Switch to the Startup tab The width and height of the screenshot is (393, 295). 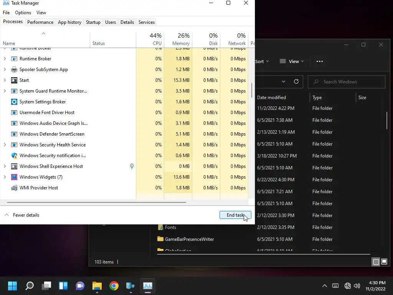coord(93,22)
